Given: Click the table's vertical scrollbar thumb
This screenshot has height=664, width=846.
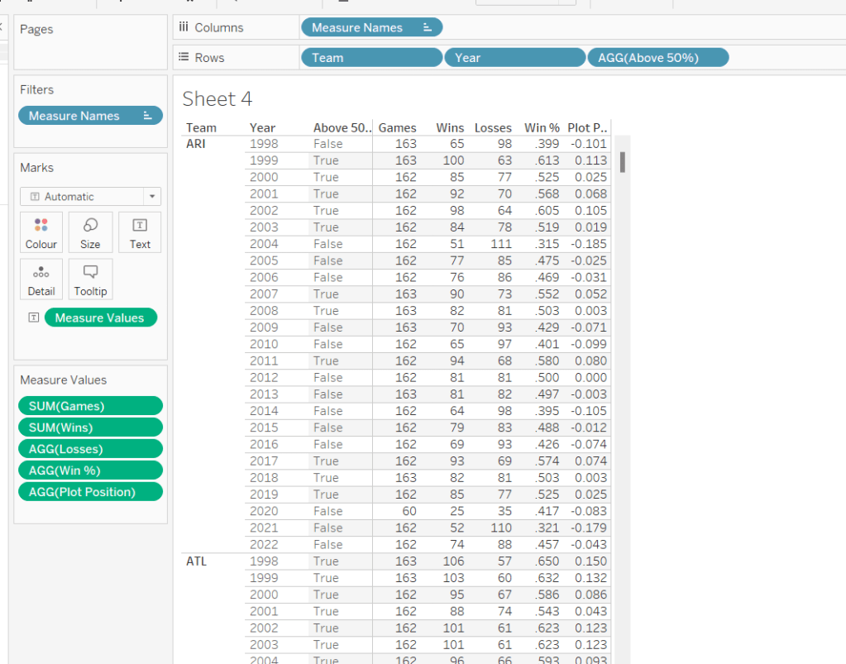Looking at the screenshot, I should tap(622, 162).
